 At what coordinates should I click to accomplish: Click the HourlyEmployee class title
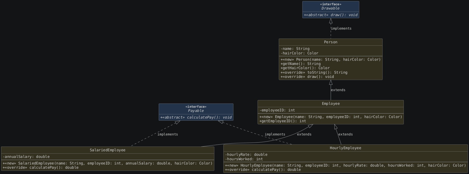(x=346, y=148)
